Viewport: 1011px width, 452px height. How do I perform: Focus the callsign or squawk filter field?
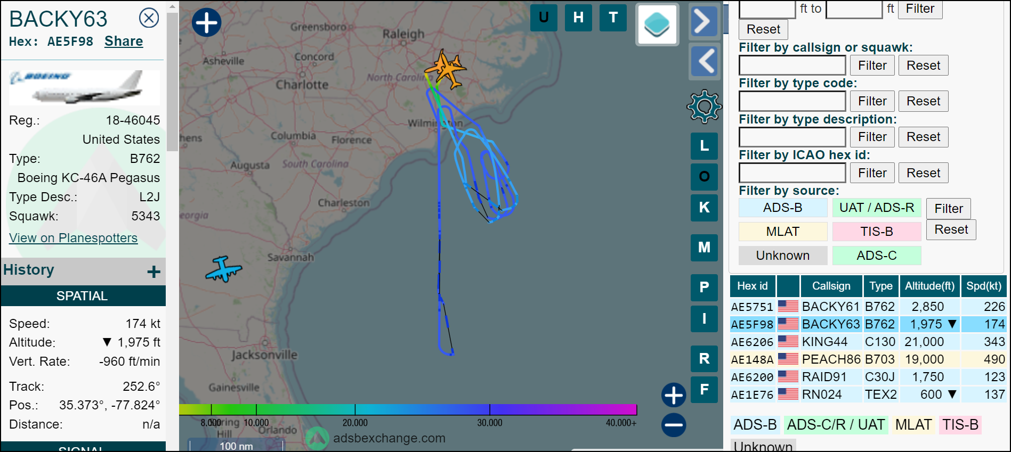click(x=792, y=65)
